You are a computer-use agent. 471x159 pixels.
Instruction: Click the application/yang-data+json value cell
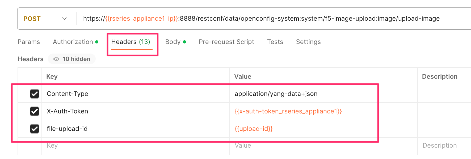click(x=323, y=94)
